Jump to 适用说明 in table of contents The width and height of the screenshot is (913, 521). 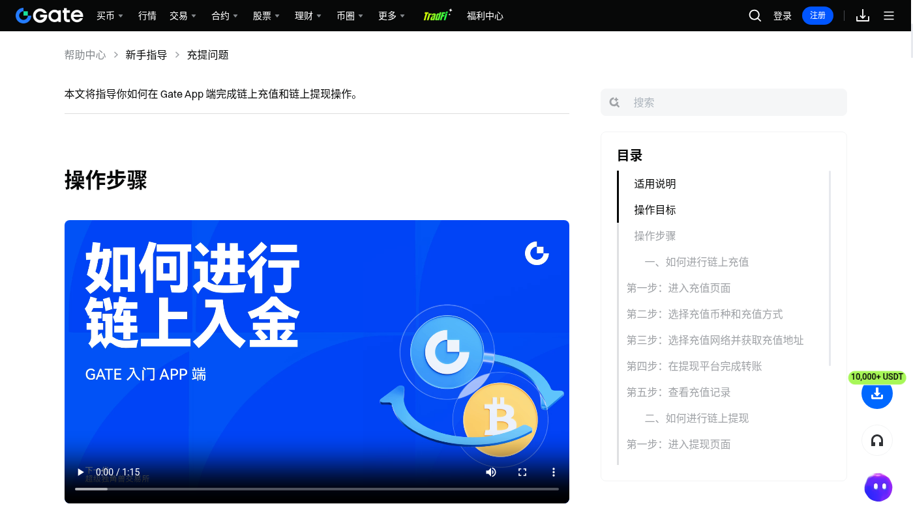[x=655, y=184]
